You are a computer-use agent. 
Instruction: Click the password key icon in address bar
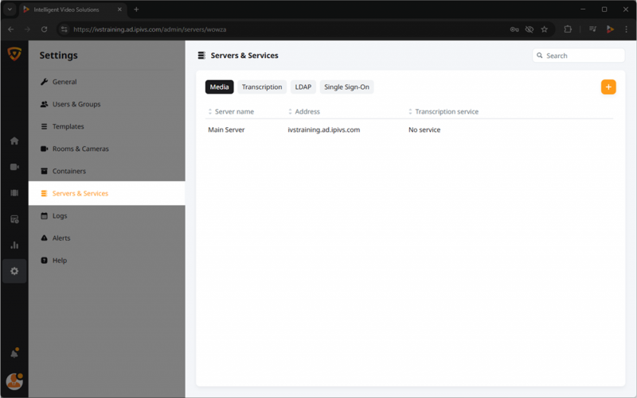tap(514, 29)
